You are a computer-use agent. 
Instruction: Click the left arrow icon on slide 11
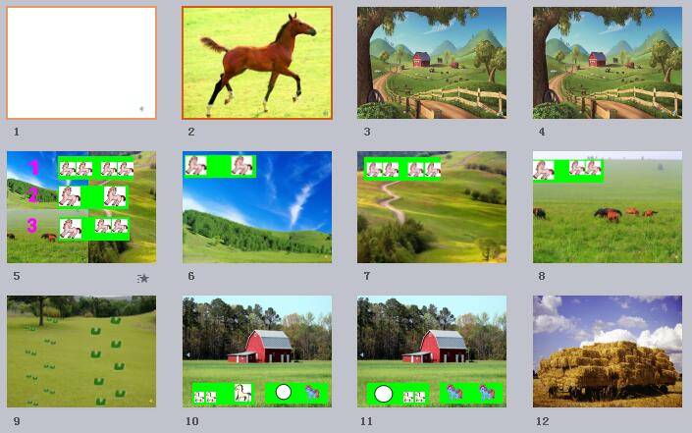[362, 354]
